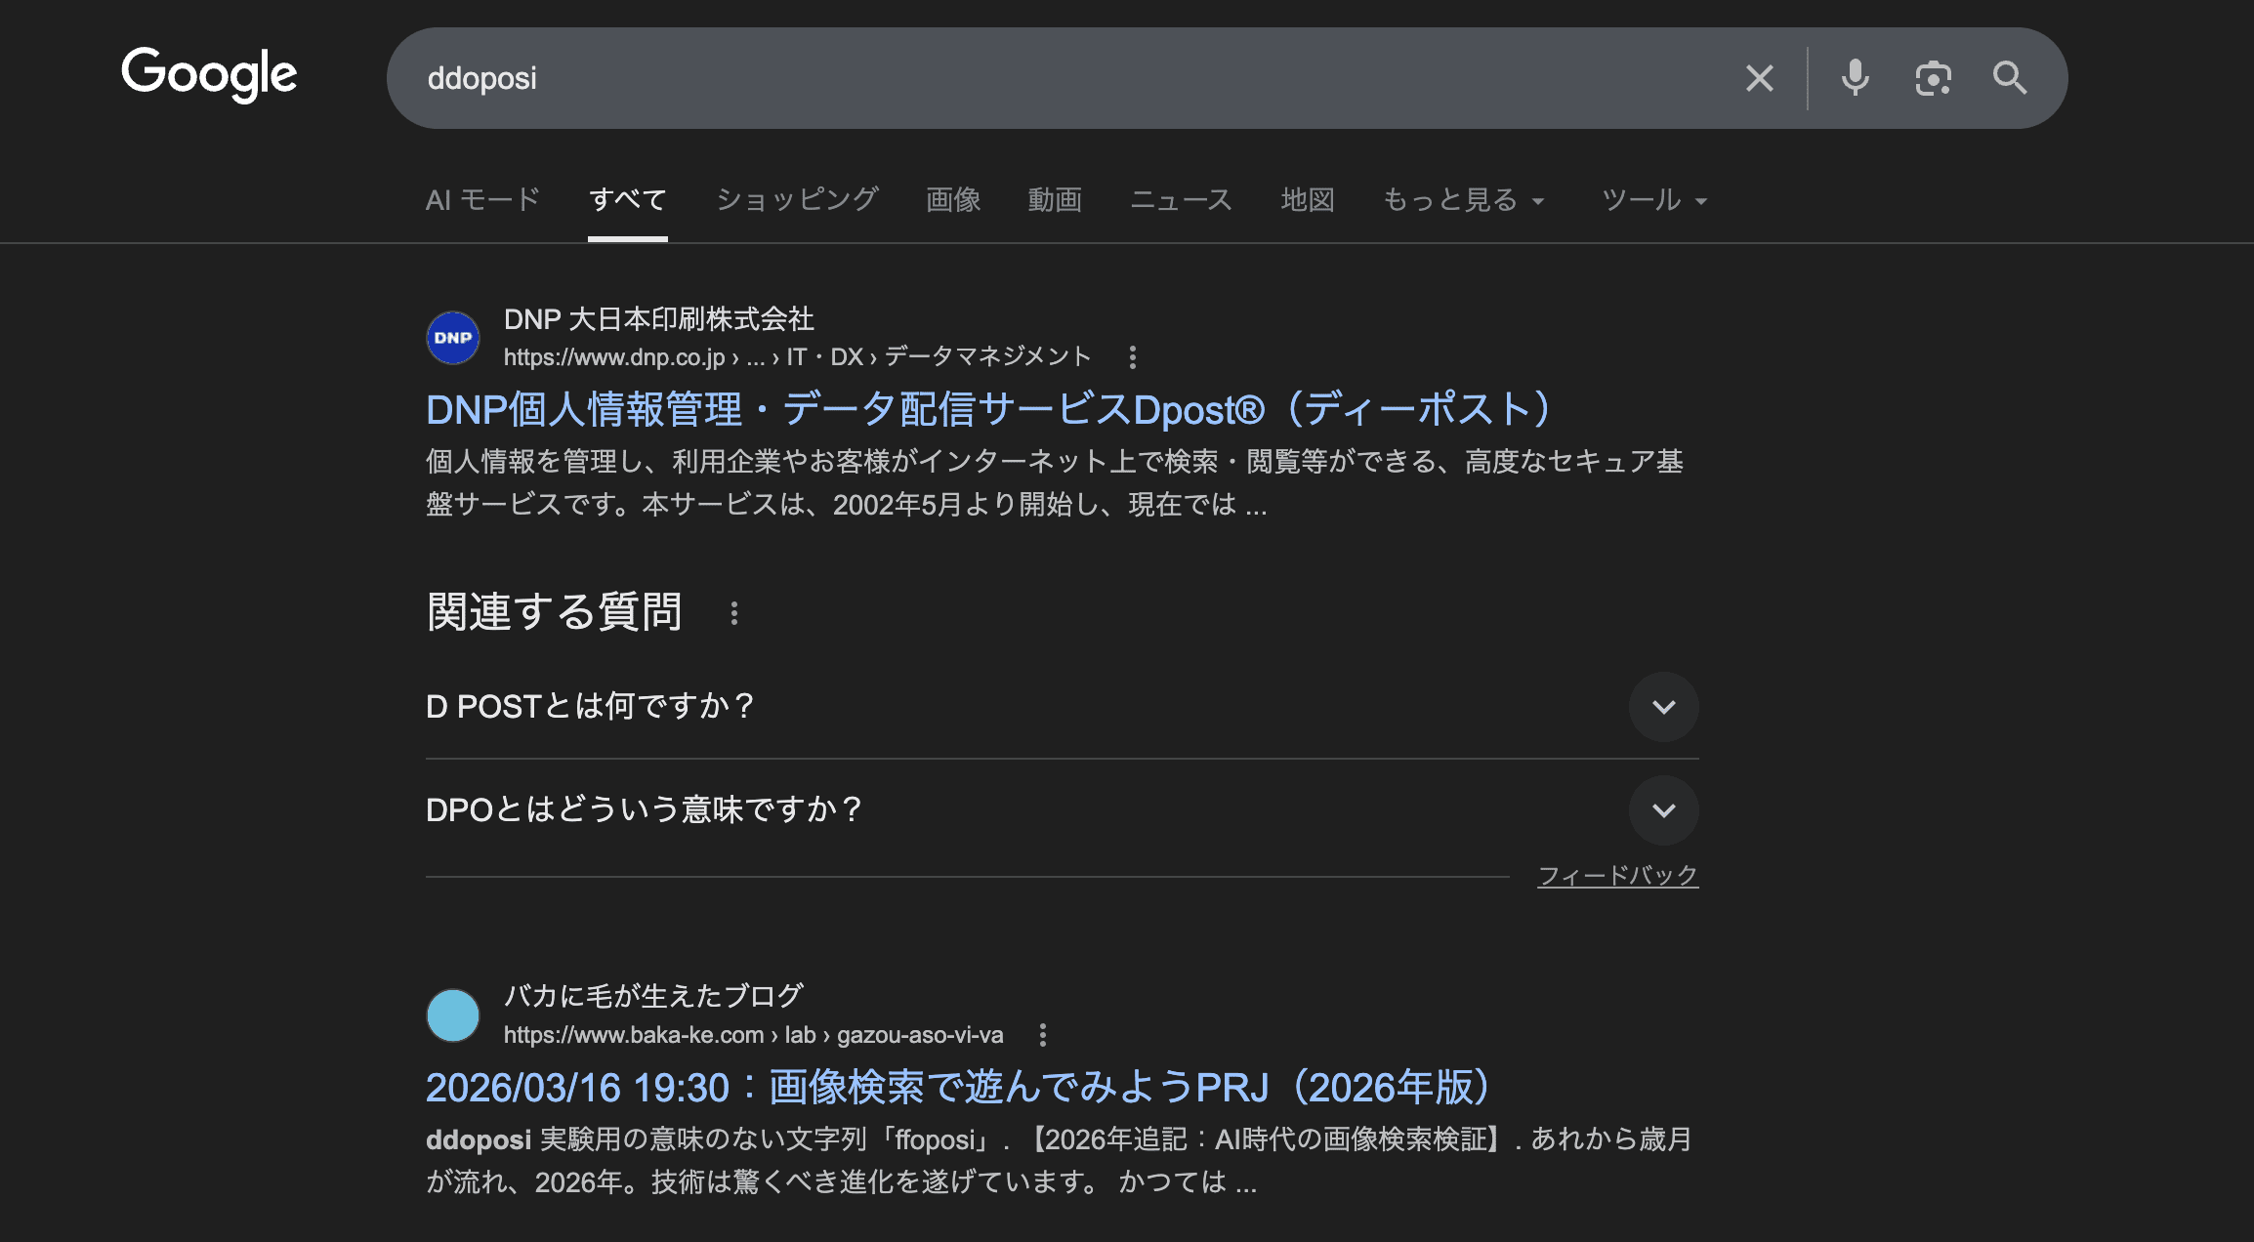Open the DNP Dpost service result link
The image size is (2254, 1242).
coord(988,410)
